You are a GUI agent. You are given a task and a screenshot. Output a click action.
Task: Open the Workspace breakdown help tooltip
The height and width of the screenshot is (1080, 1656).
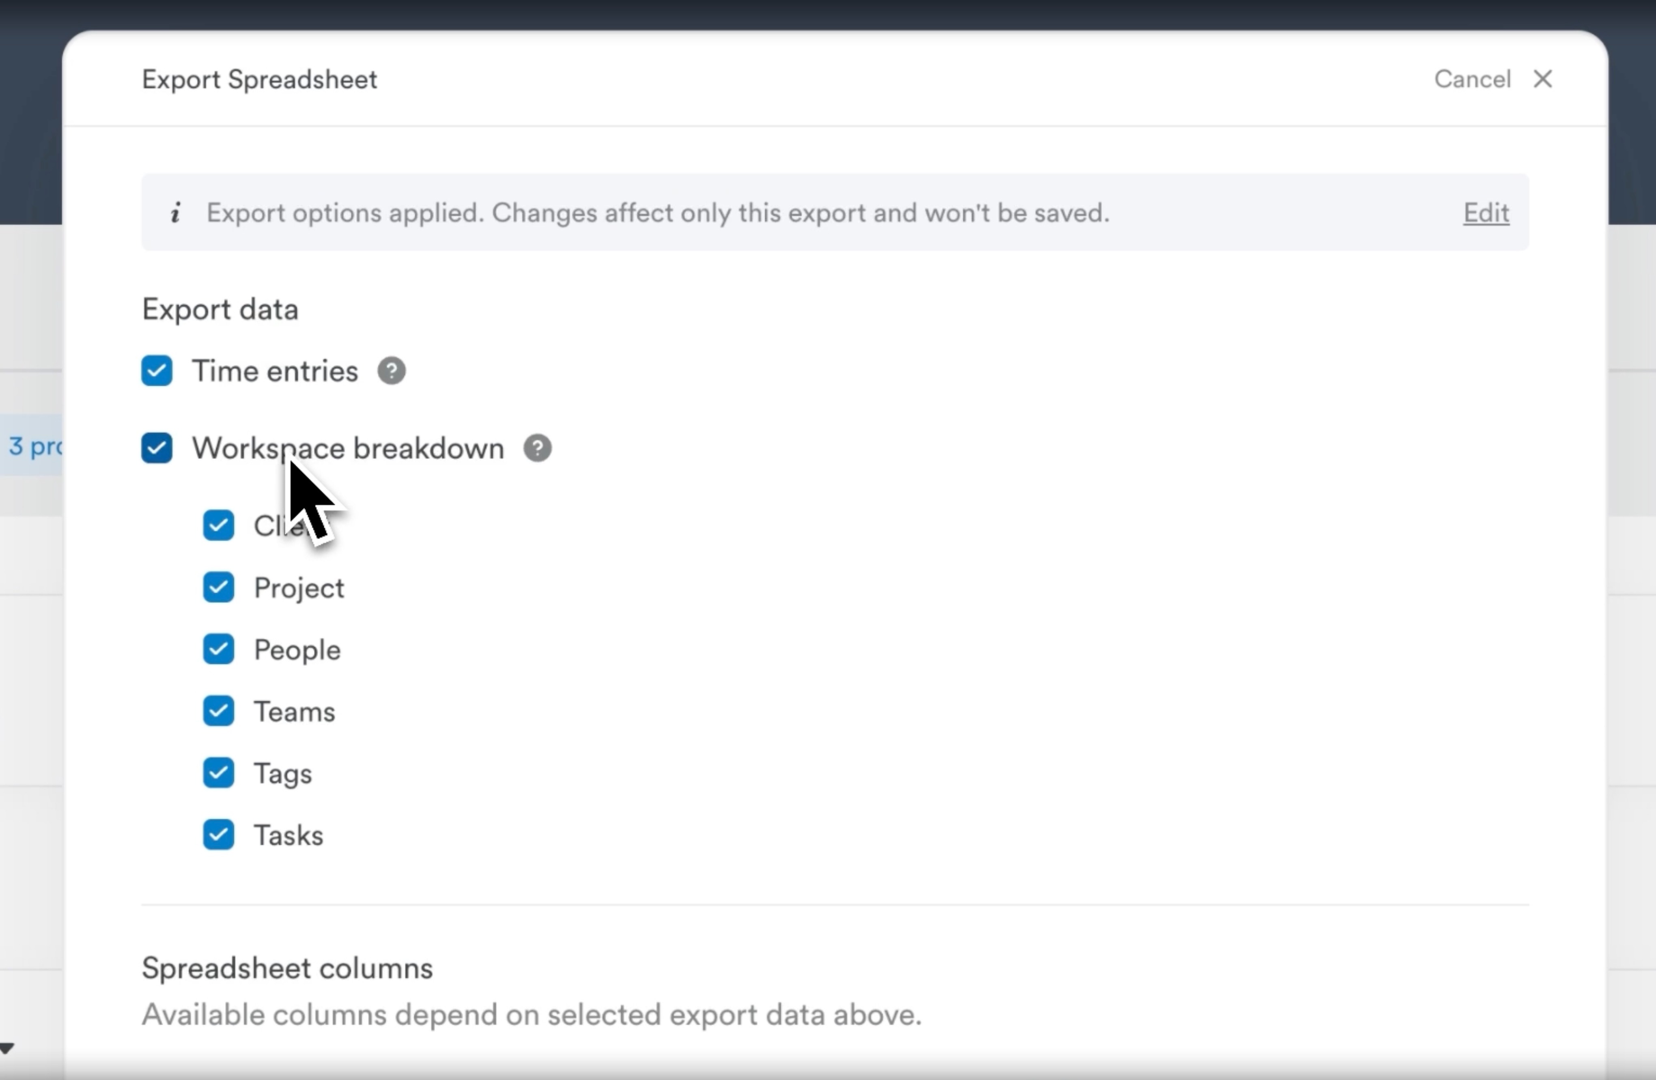(536, 447)
